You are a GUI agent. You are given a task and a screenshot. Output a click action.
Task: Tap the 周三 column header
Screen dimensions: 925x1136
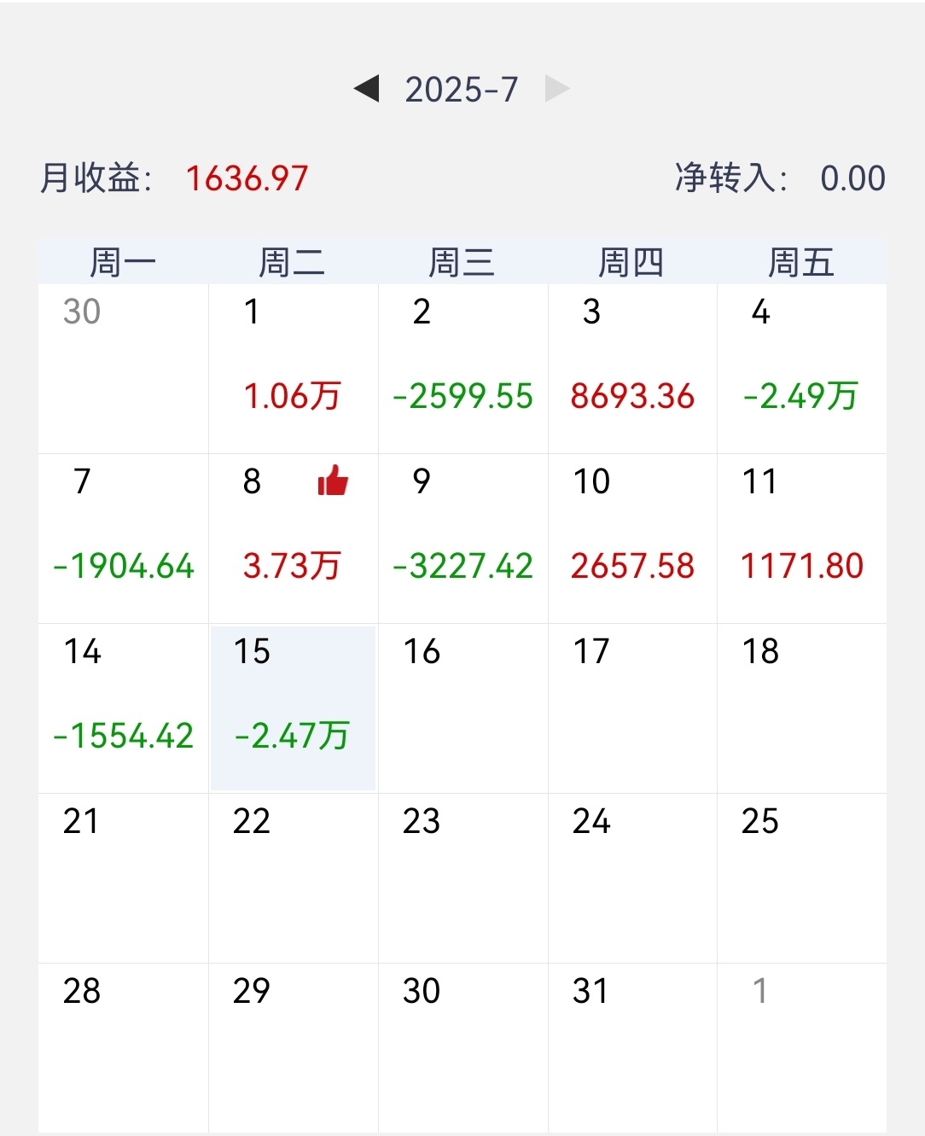coord(462,262)
